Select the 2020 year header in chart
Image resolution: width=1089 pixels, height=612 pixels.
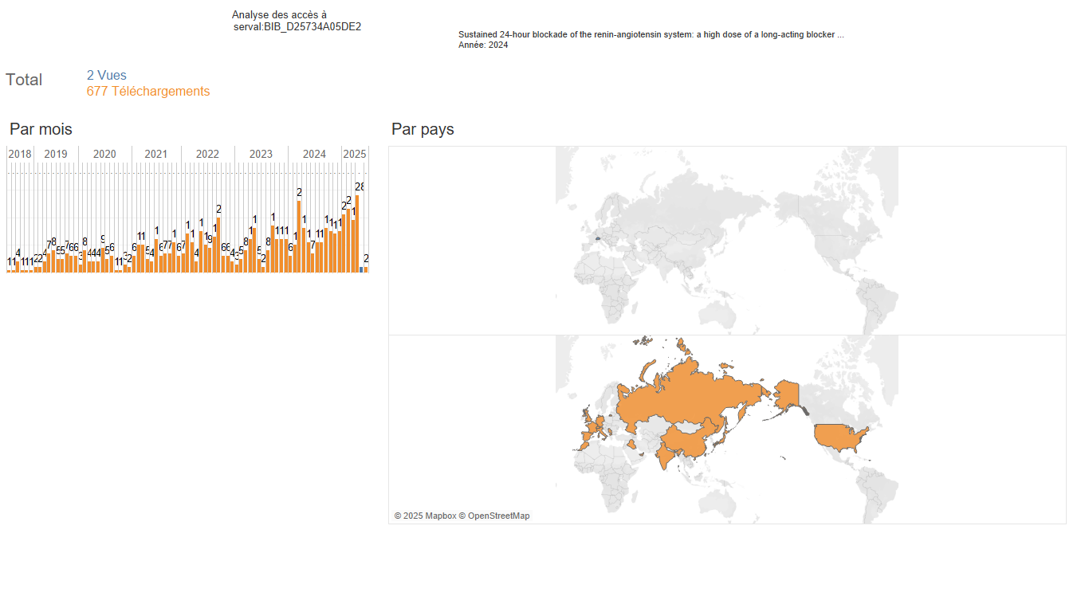[x=104, y=154]
